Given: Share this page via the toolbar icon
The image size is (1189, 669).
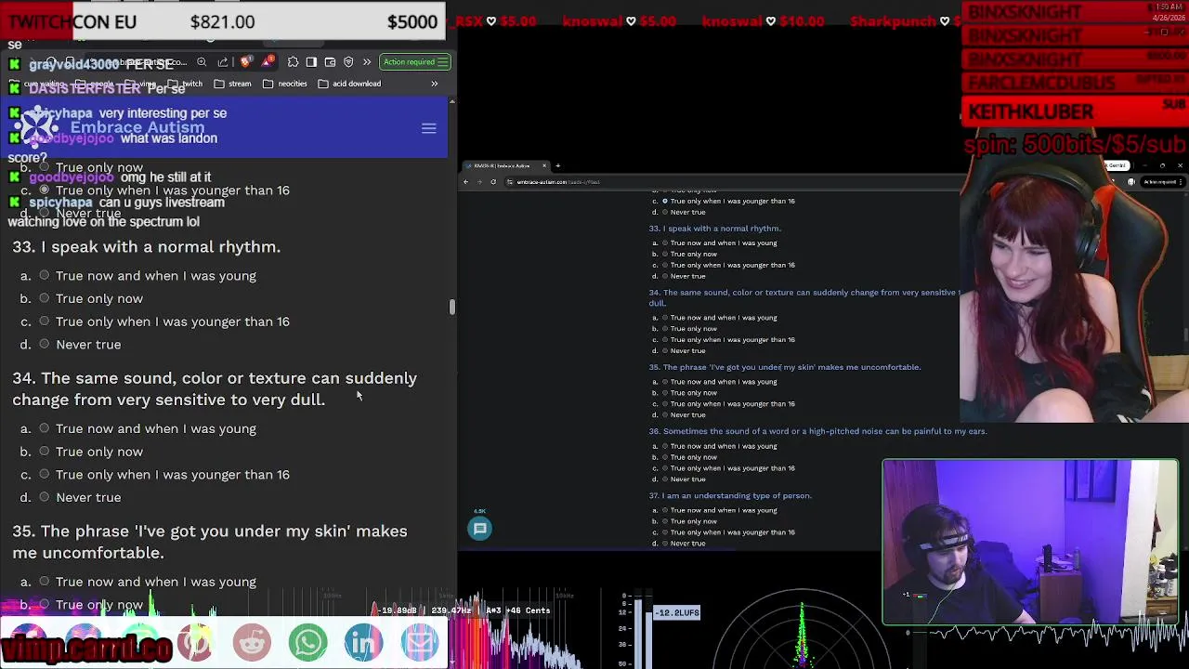Looking at the screenshot, I should pos(223,62).
